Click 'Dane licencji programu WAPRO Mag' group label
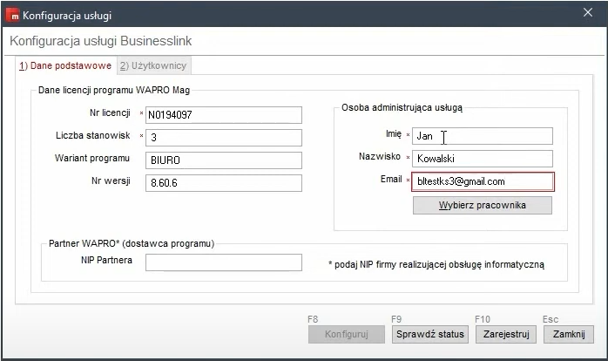The image size is (608, 361). click(114, 90)
